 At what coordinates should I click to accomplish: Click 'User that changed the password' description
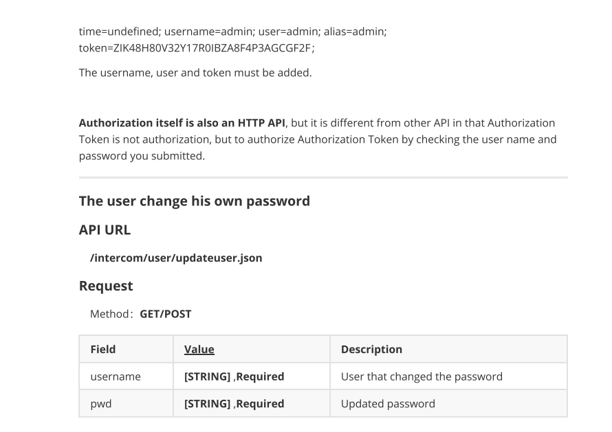point(422,376)
